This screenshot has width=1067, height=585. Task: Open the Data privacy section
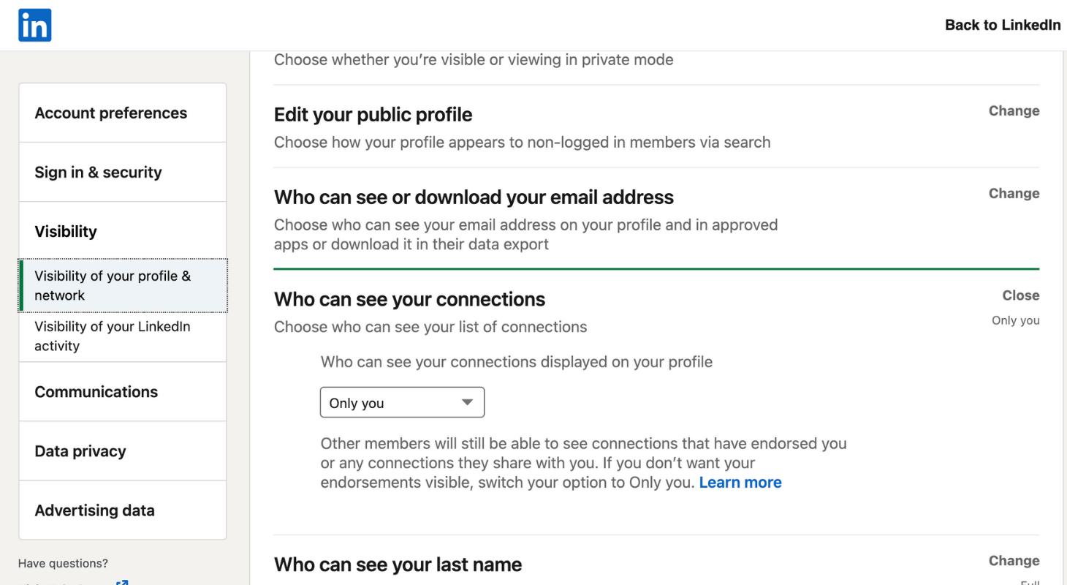(x=123, y=450)
